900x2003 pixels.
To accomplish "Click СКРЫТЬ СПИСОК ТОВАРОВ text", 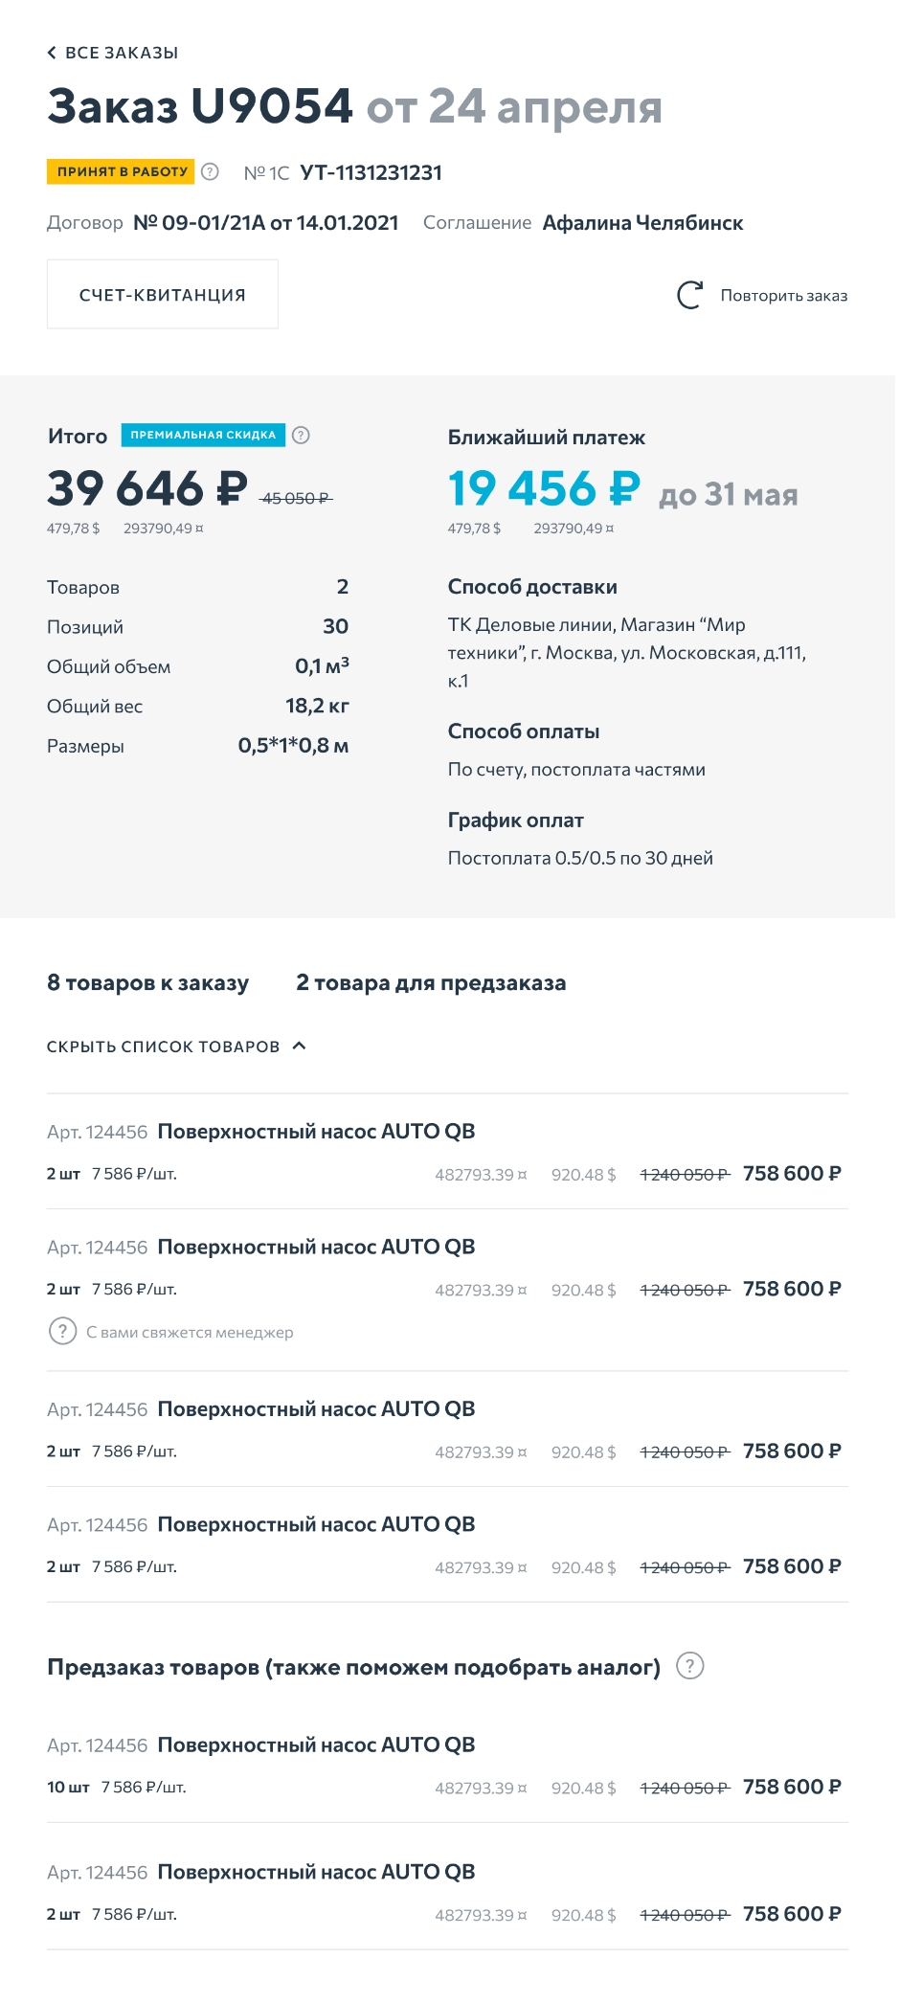I will click(163, 1047).
